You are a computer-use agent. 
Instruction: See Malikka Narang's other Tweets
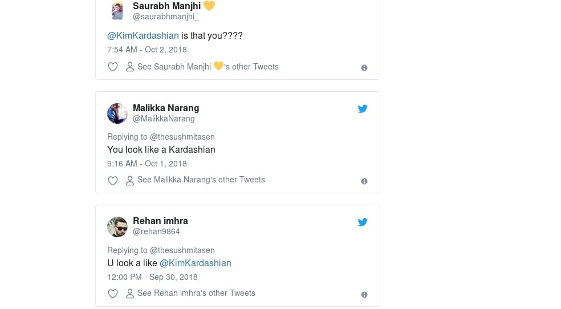[x=196, y=180]
